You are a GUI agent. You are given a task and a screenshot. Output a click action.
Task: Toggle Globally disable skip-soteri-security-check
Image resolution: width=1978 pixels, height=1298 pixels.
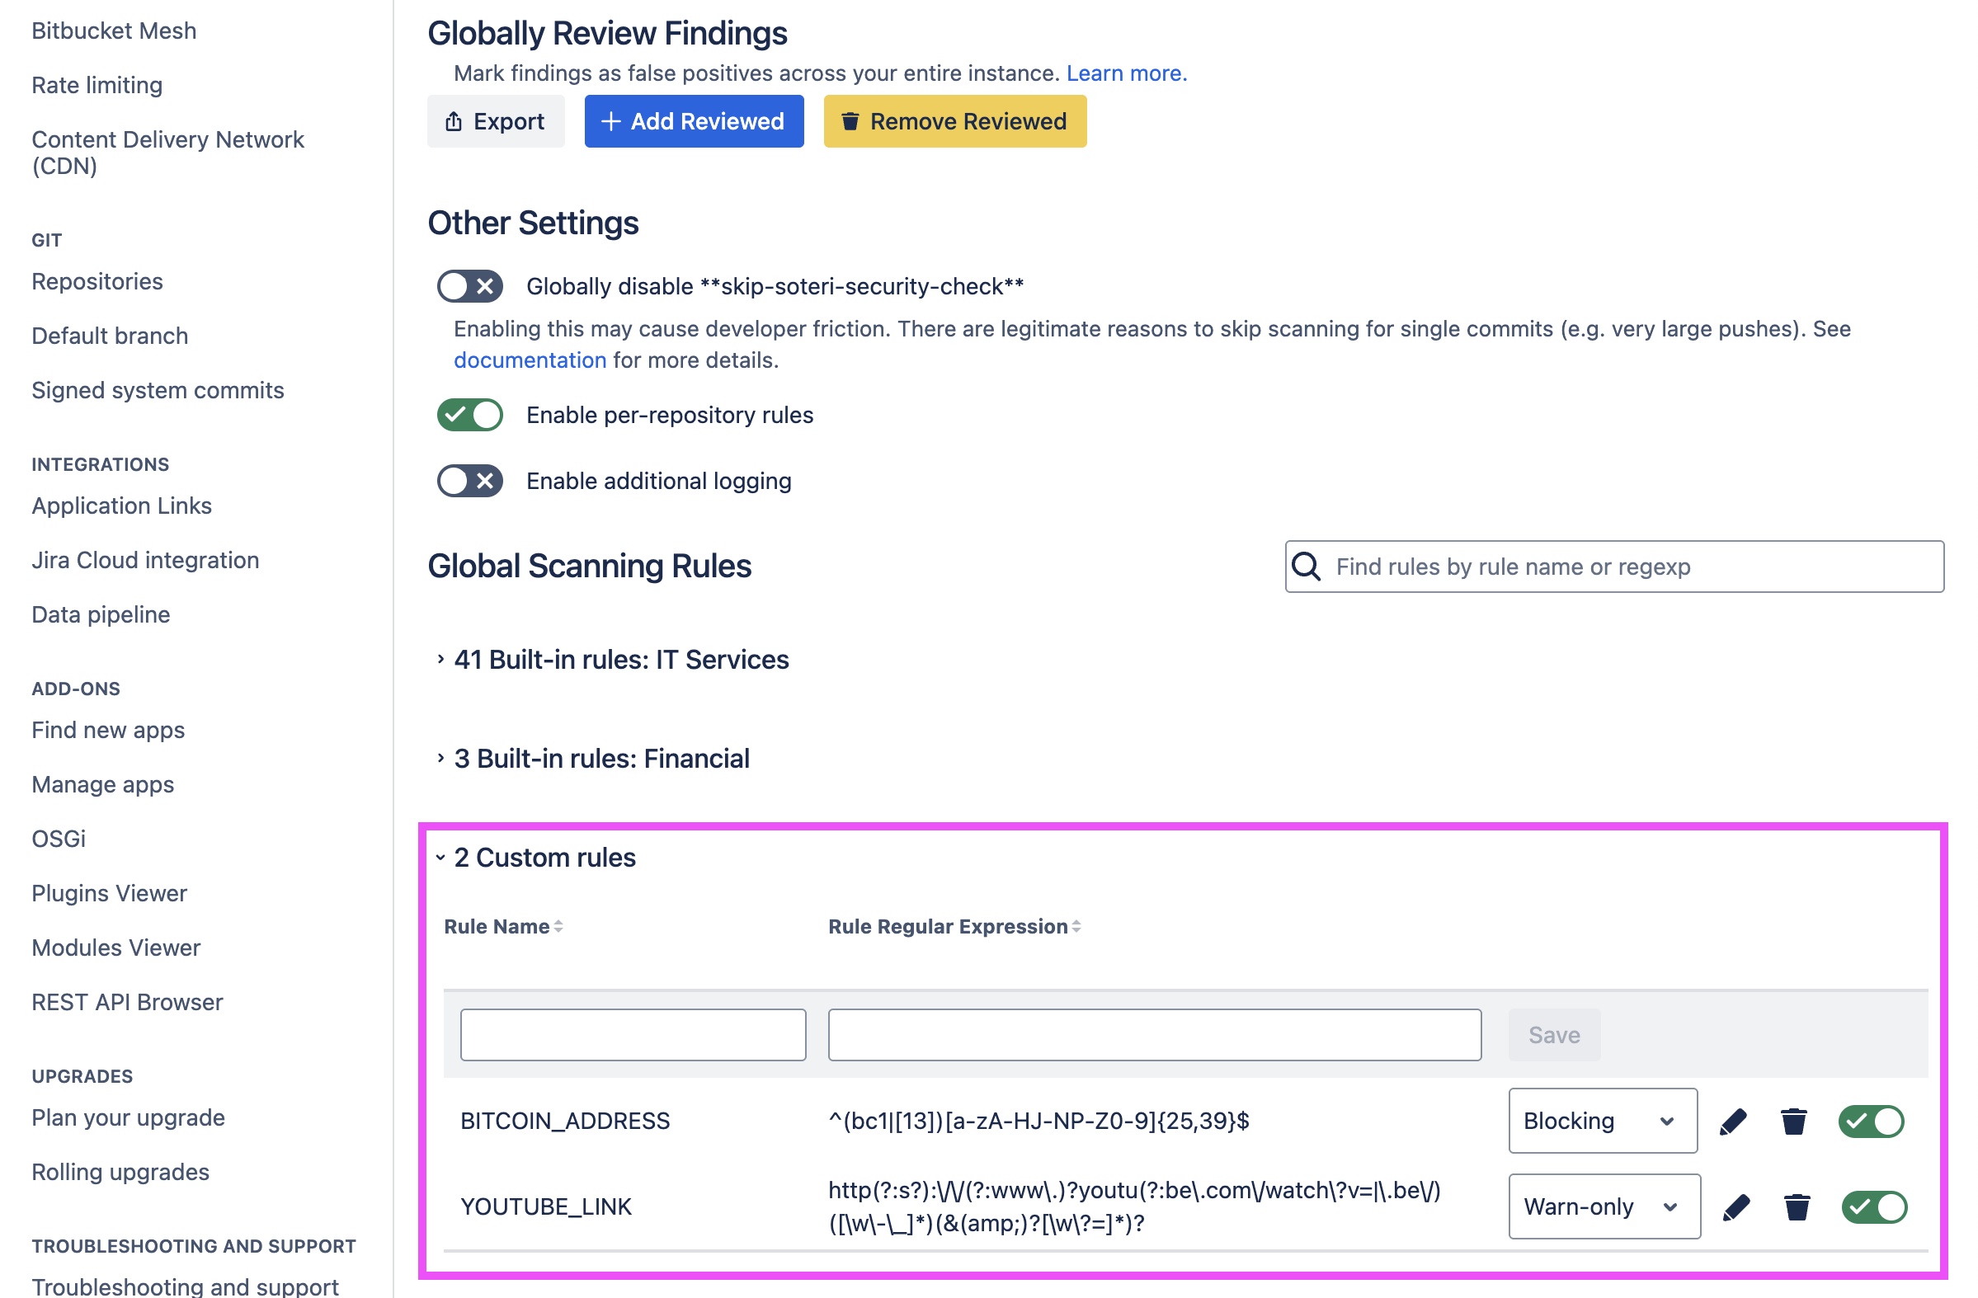470,286
